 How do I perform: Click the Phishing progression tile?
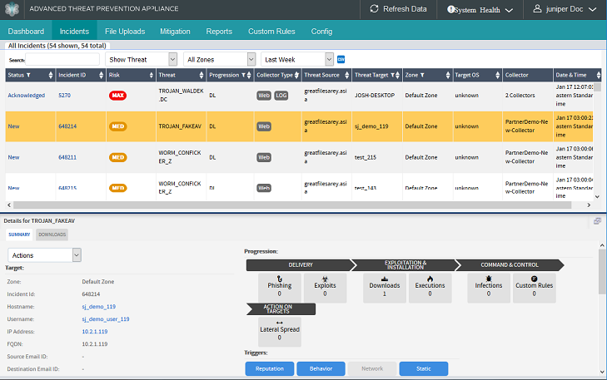click(279, 285)
